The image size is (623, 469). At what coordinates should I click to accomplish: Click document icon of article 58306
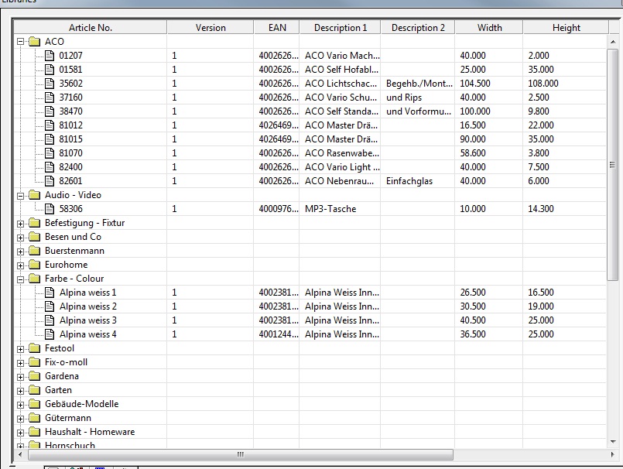point(50,208)
